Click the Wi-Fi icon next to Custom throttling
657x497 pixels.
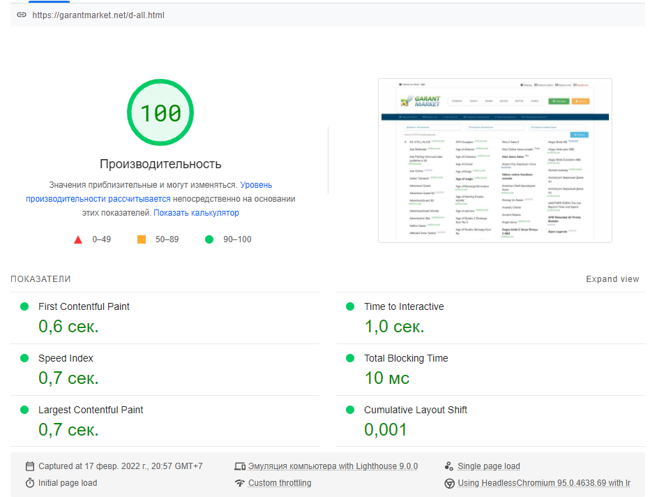(240, 483)
